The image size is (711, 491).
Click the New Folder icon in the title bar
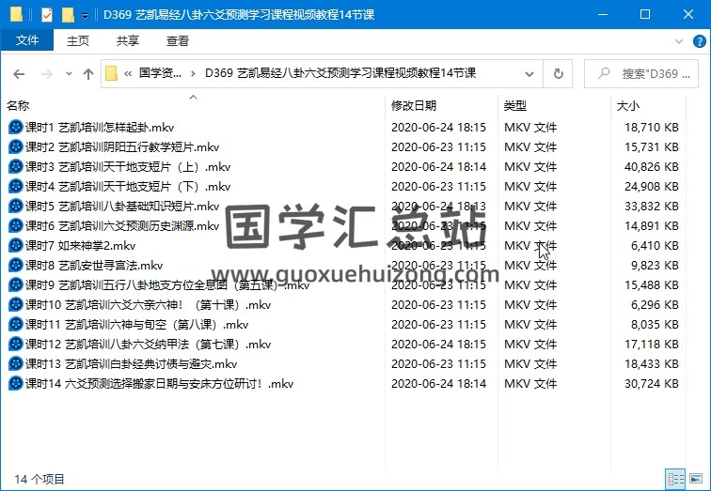tap(67, 15)
